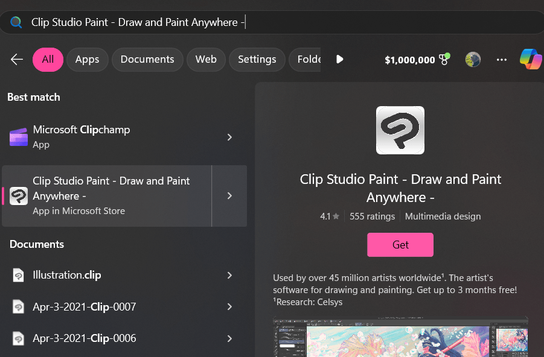The width and height of the screenshot is (544, 357).
Task: Click the Clip Studio Paint result icon
Action: pos(19,196)
